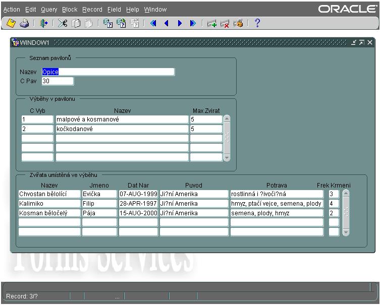Click the Insert Record icon
The image size is (381, 305).
pos(212,23)
